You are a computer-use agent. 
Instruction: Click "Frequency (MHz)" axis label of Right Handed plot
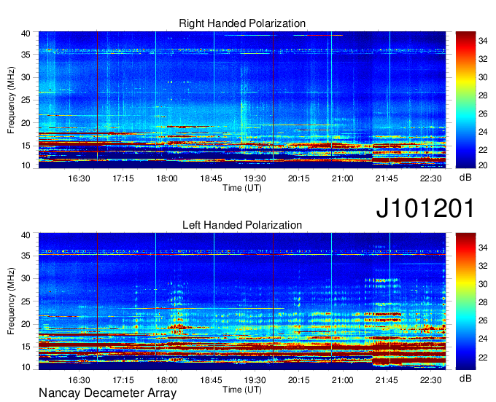[11, 100]
